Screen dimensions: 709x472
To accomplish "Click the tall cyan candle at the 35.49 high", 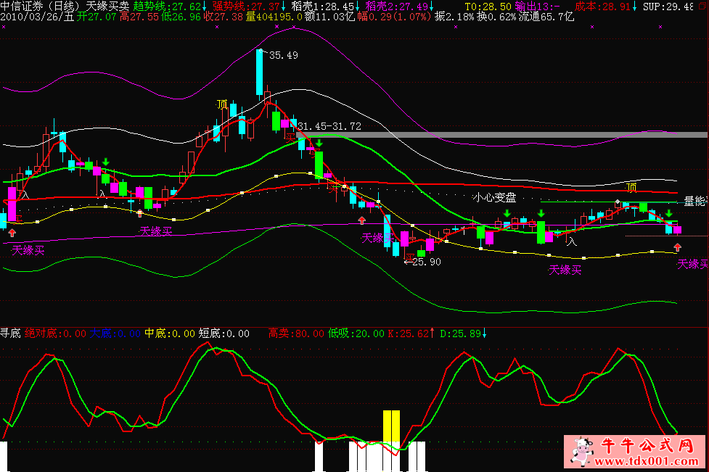I will coord(260,72).
